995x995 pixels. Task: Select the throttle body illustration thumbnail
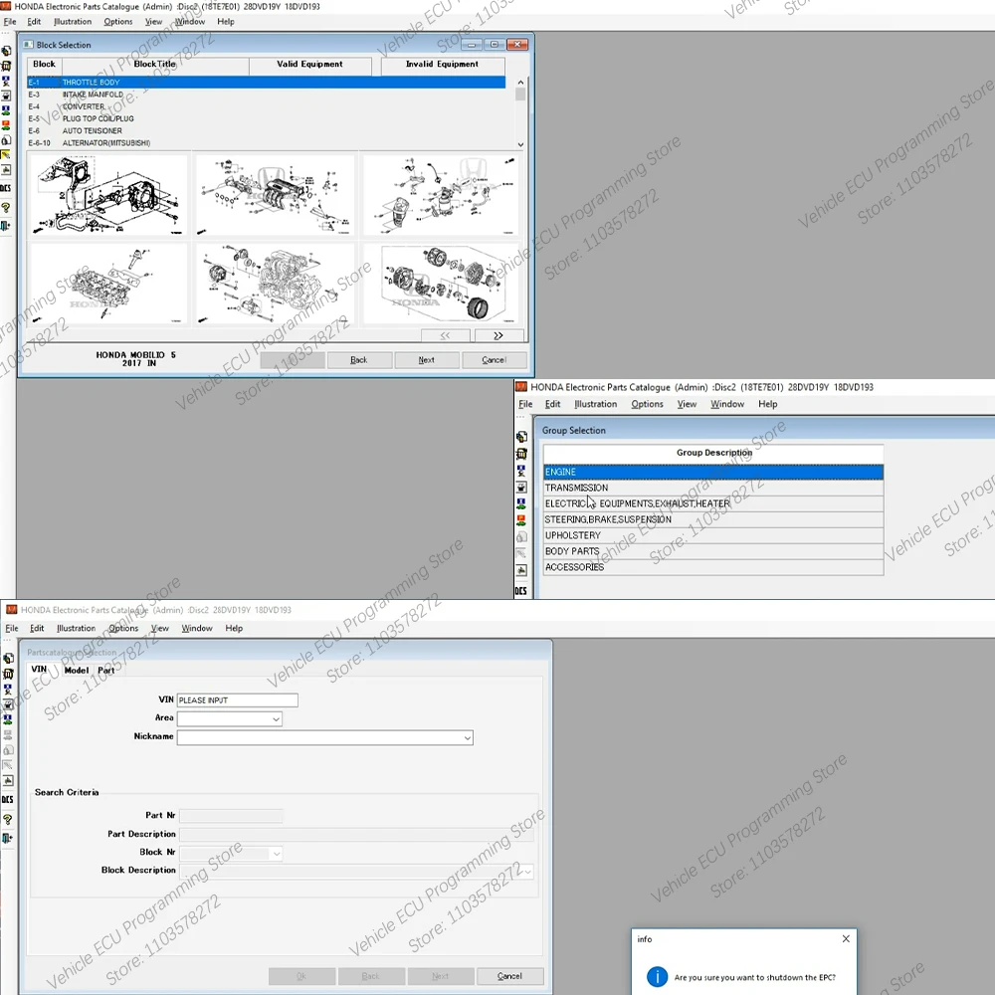click(107, 195)
